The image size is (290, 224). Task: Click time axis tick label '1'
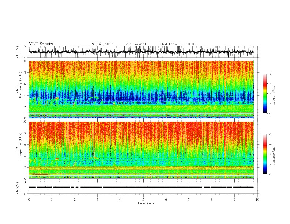click(x=52, y=199)
